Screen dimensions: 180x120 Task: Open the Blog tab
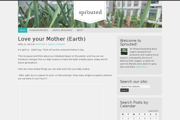[x=22, y=30]
